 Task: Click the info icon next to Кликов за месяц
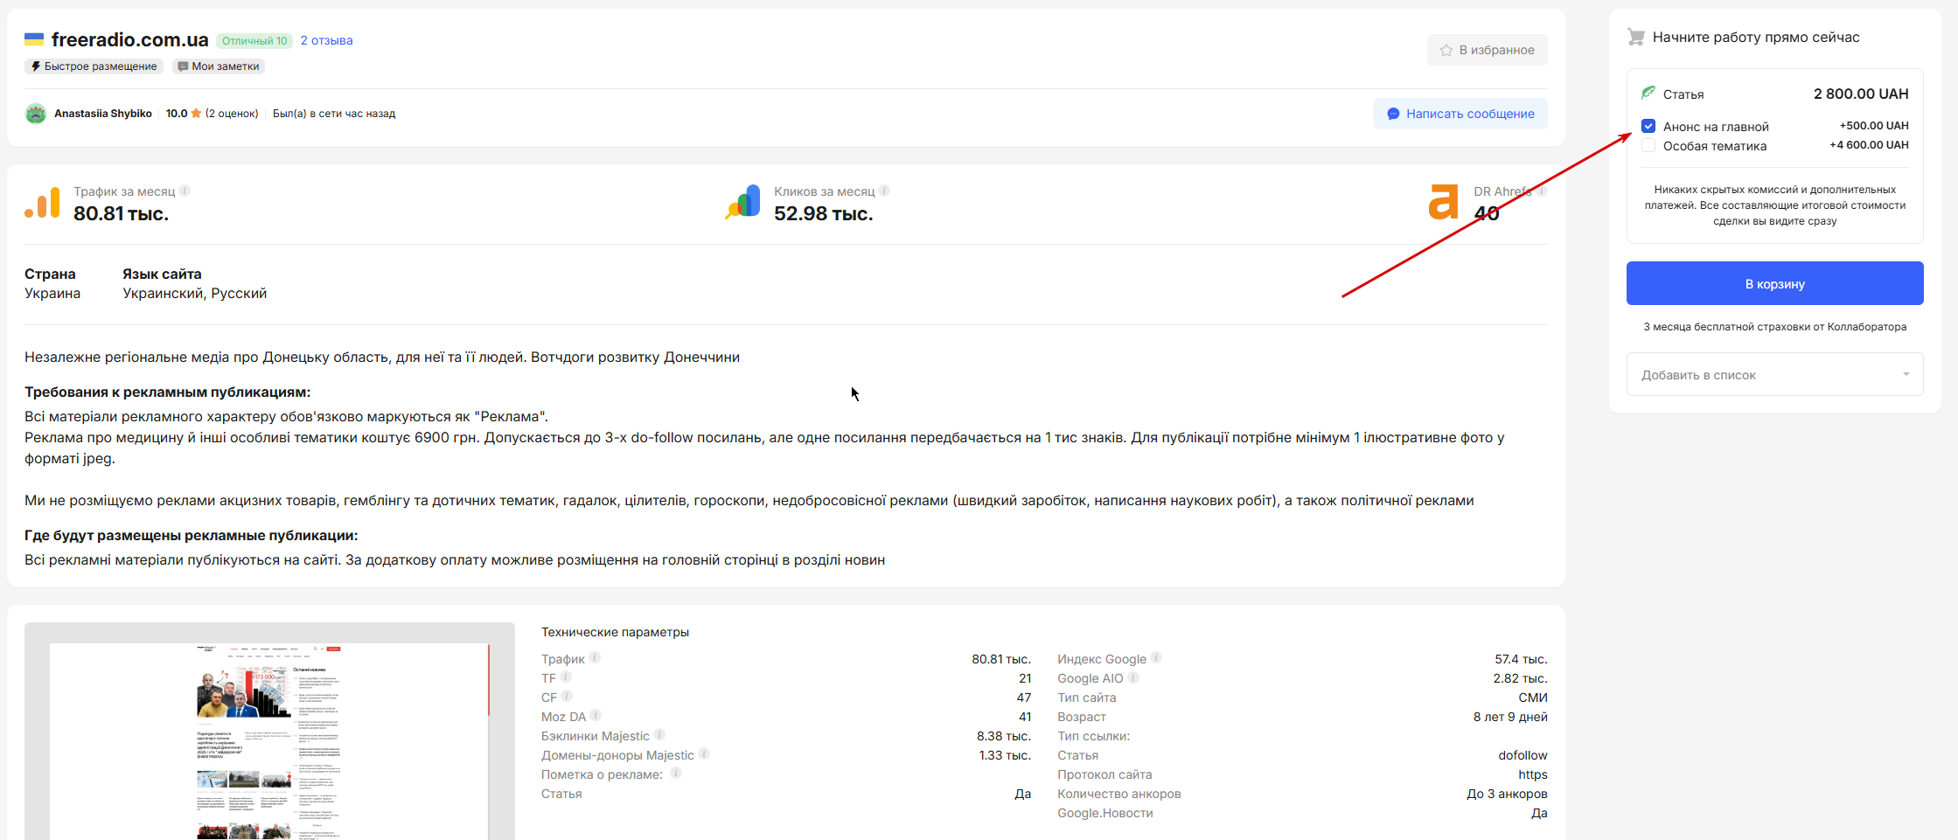[x=884, y=191]
